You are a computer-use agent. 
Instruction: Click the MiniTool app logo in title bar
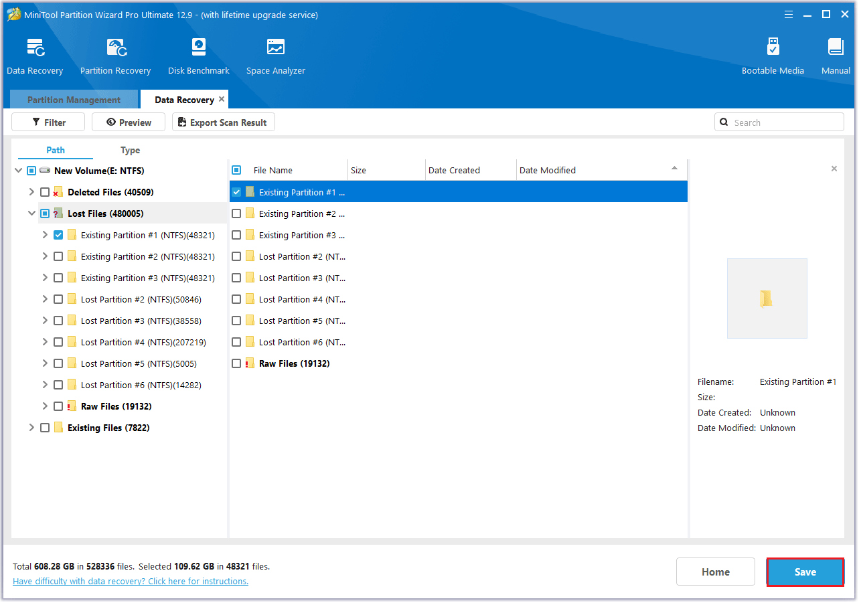[x=13, y=15]
